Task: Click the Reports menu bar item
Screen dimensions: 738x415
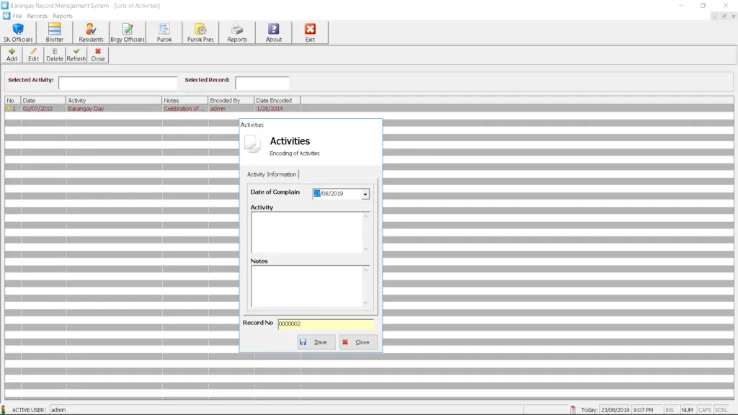Action: coord(62,15)
